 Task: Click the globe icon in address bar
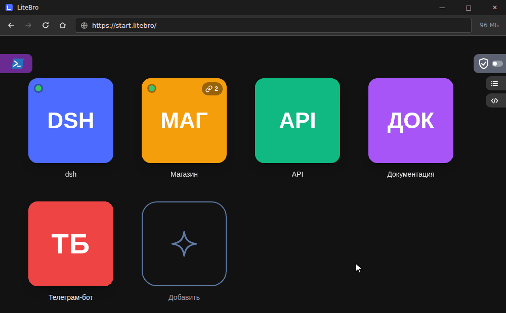pyautogui.click(x=84, y=25)
